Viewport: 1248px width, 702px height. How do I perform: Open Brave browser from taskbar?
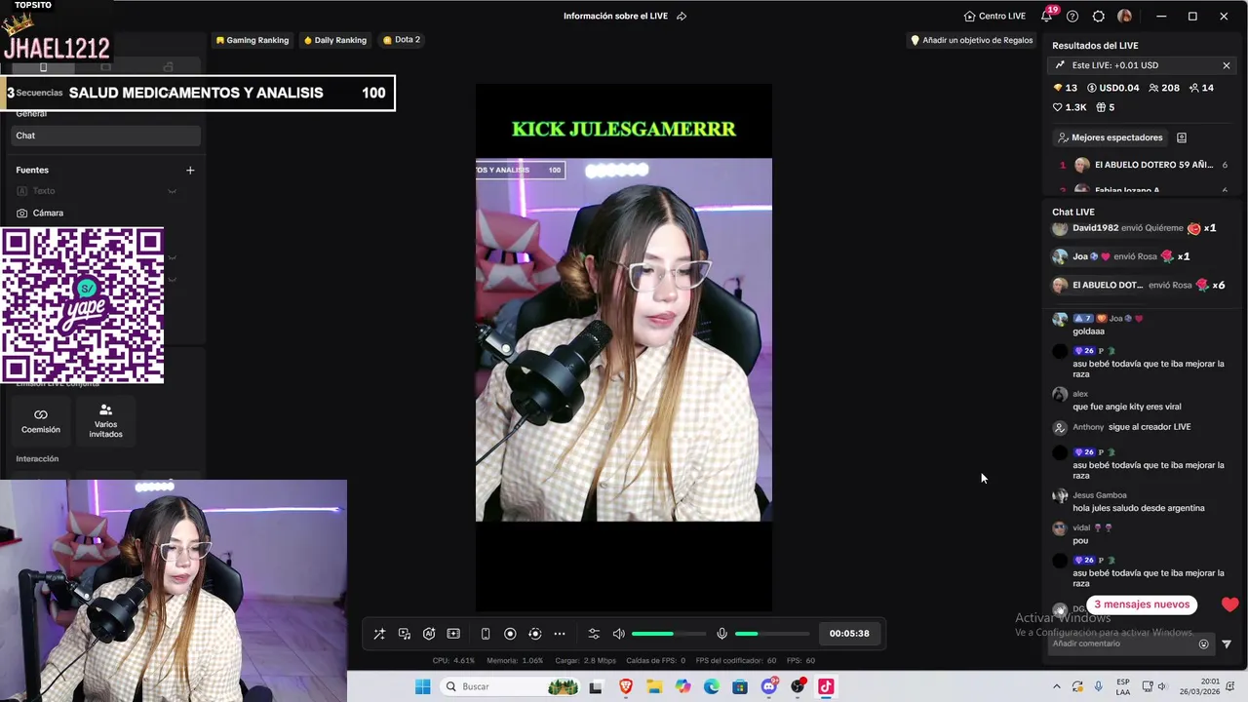click(626, 686)
